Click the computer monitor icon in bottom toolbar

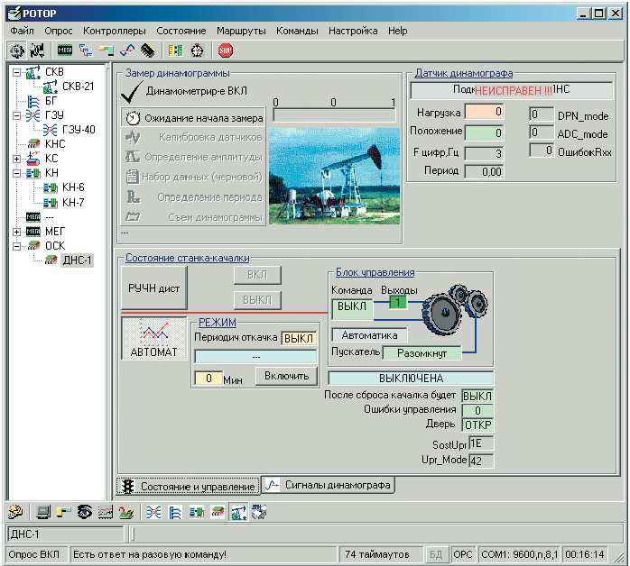tap(43, 512)
